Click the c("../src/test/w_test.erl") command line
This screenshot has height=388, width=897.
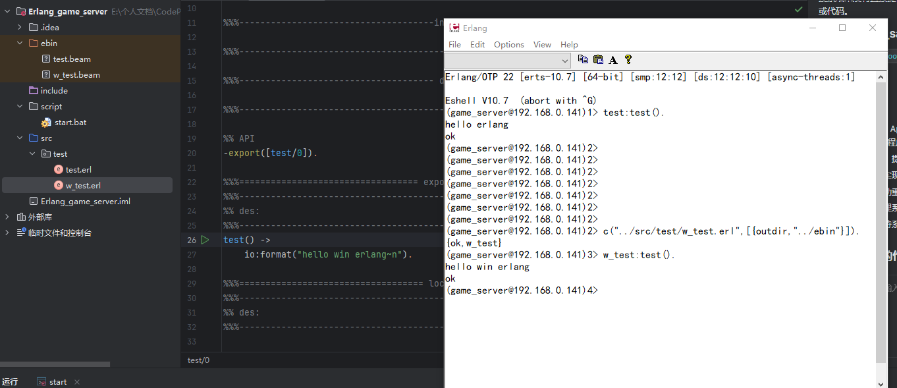point(731,231)
